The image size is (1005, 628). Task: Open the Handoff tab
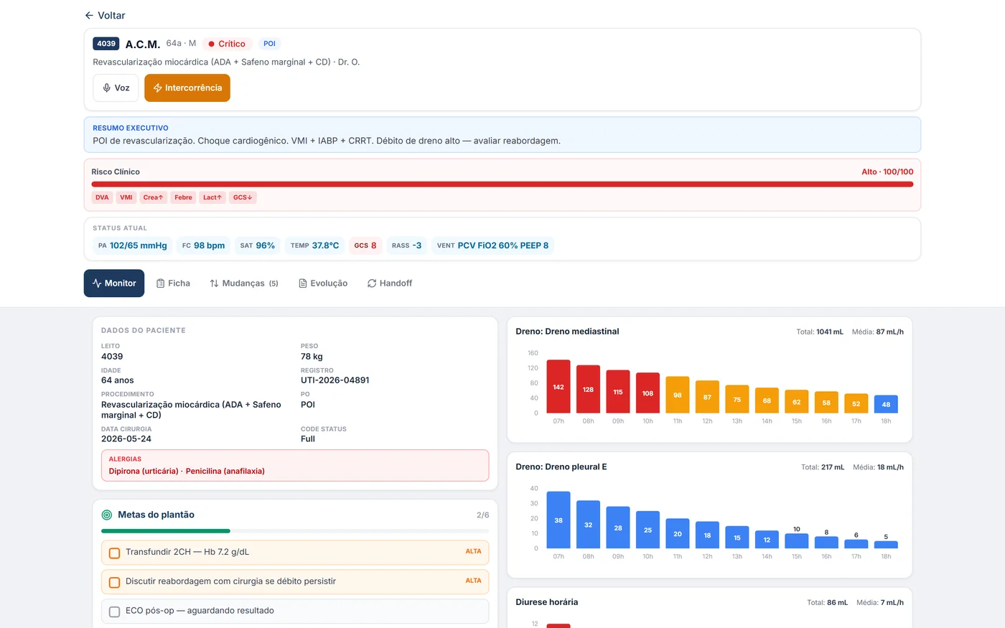coord(390,283)
